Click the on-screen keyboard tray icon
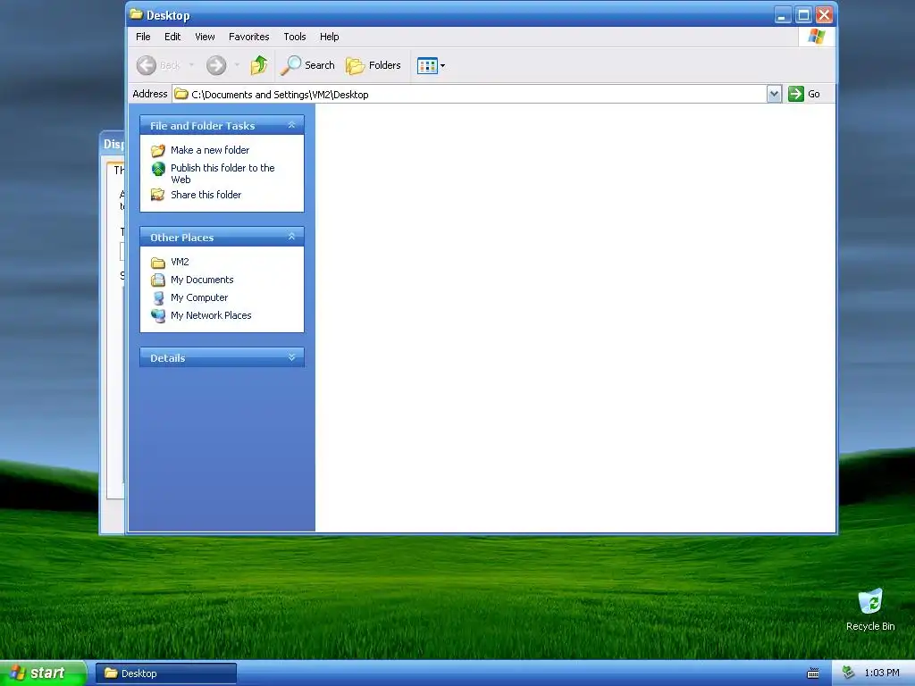The height and width of the screenshot is (686, 915). click(813, 673)
